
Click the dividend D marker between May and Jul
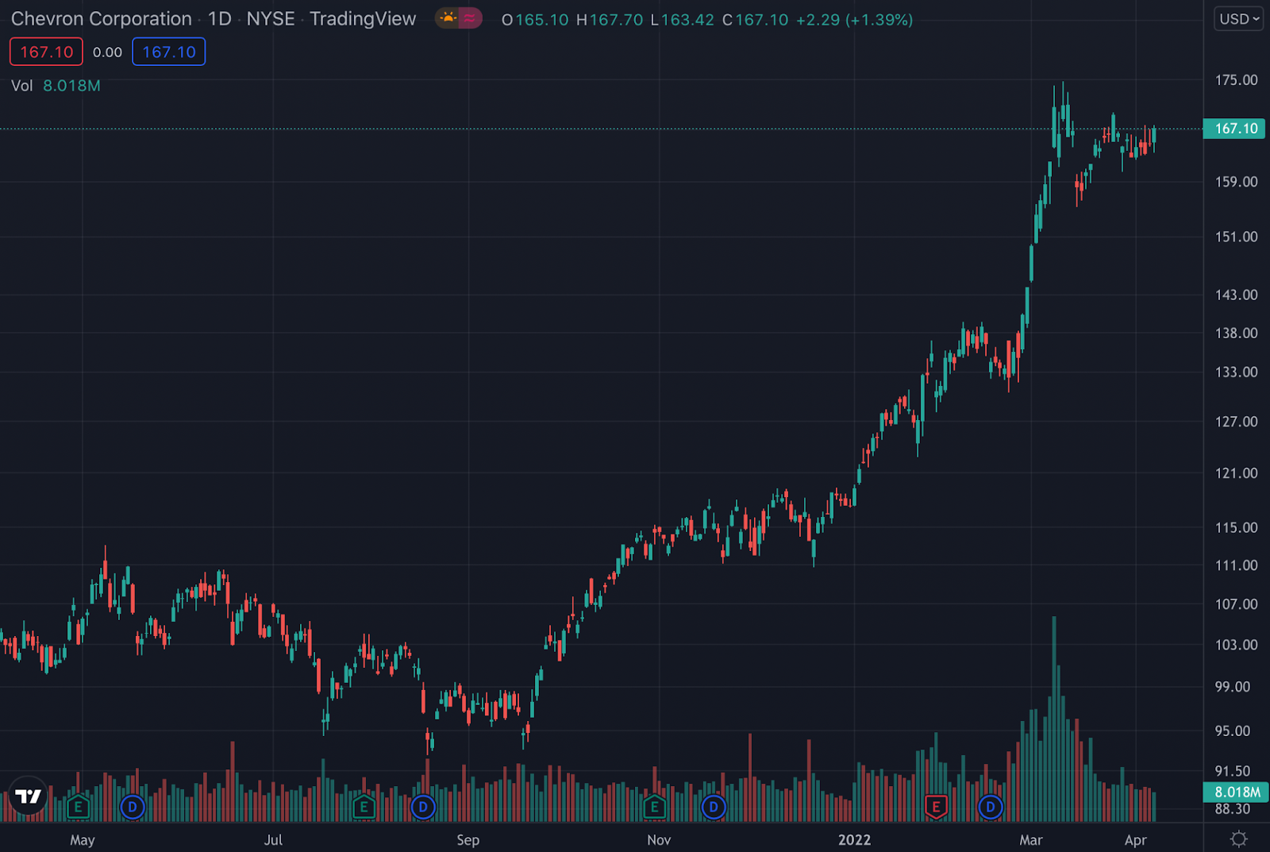click(133, 808)
